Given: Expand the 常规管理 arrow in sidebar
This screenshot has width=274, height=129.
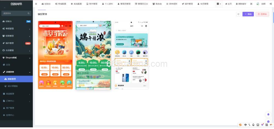Looking at the screenshot, I should point(30,29).
